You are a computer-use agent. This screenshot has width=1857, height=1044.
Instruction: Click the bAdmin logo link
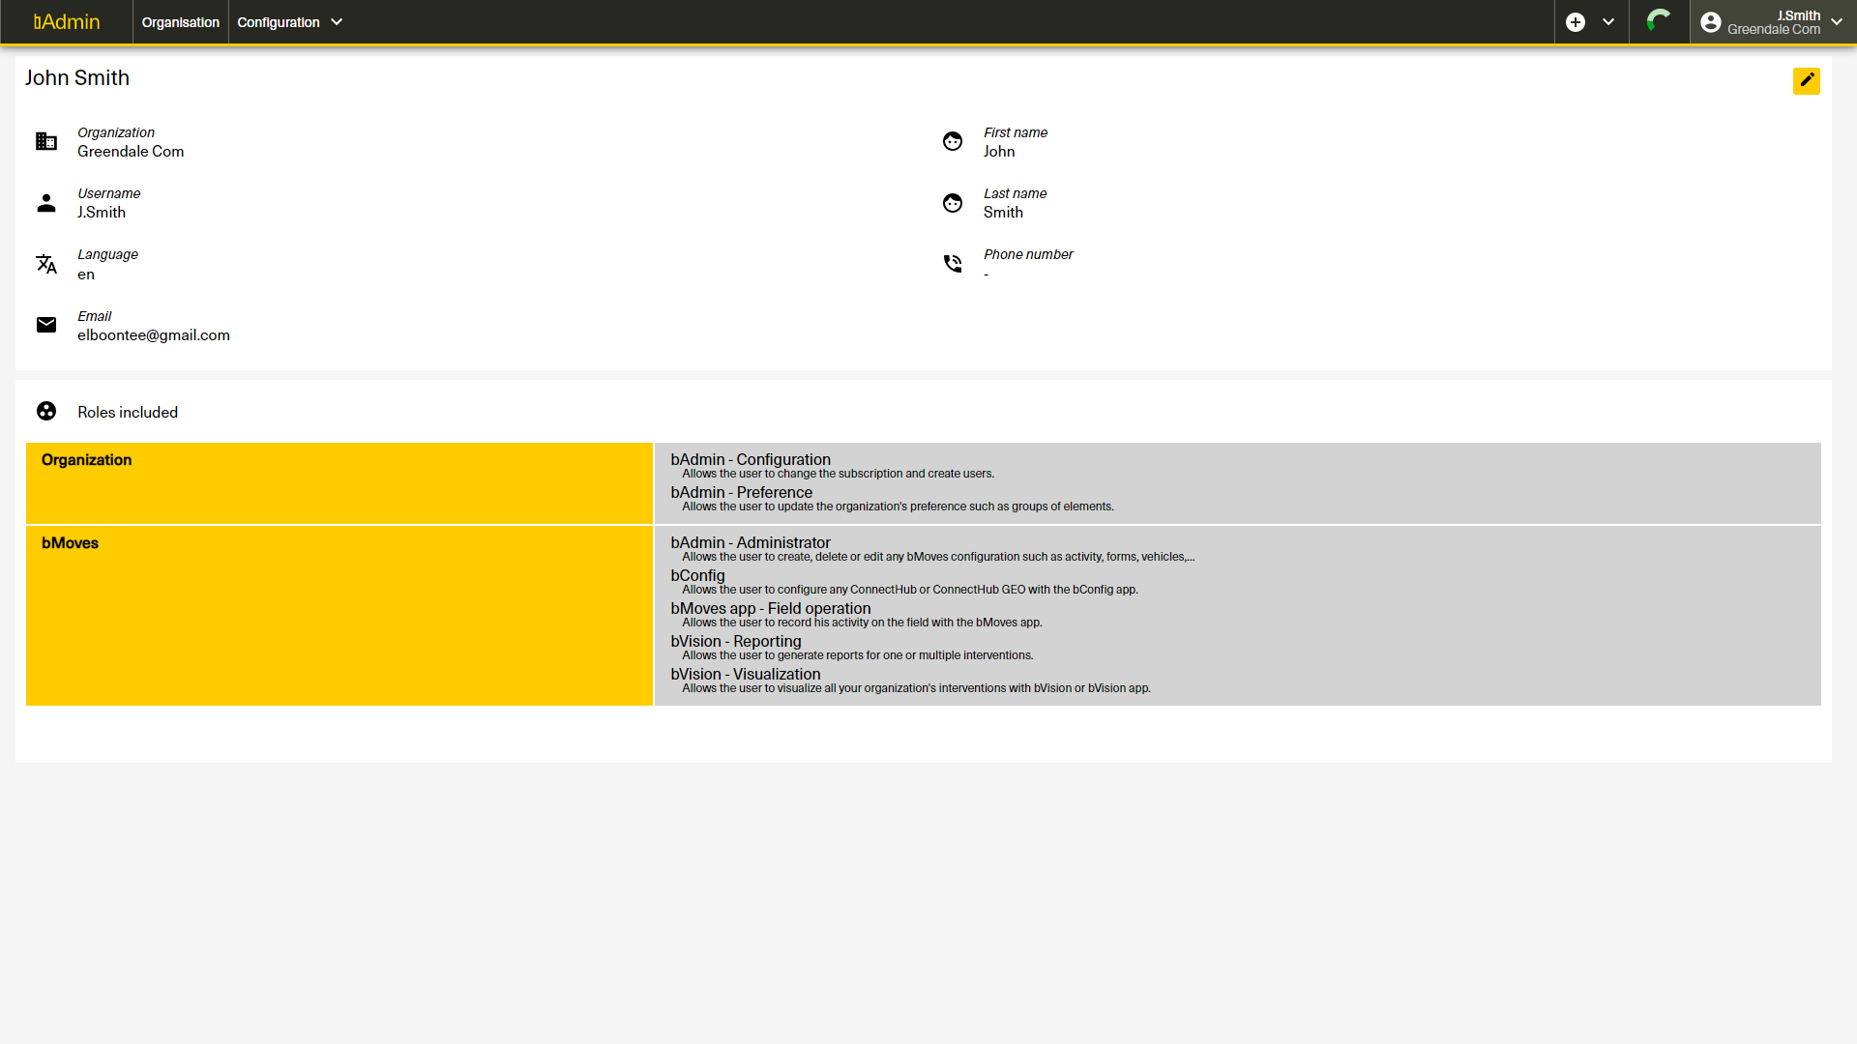coord(67,22)
